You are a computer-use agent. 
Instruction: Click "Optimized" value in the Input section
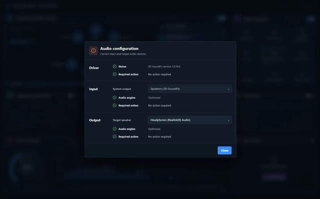point(154,98)
